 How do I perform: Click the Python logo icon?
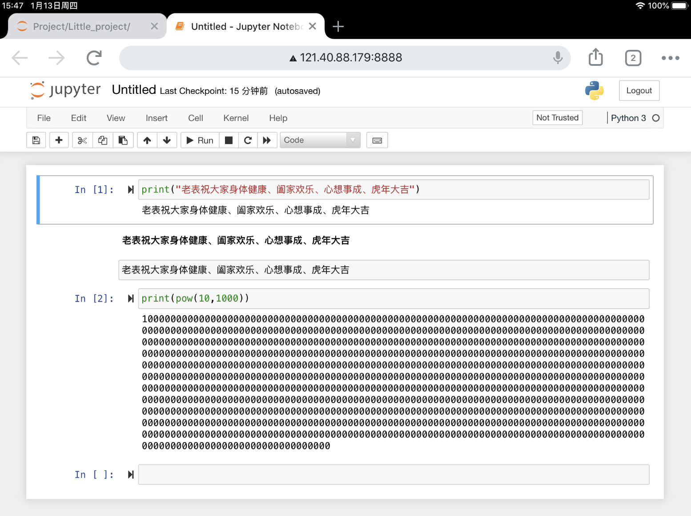point(595,90)
